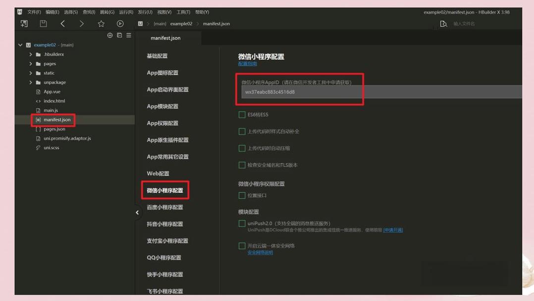Click the main.js file icon
534x301 pixels.
(x=38, y=110)
